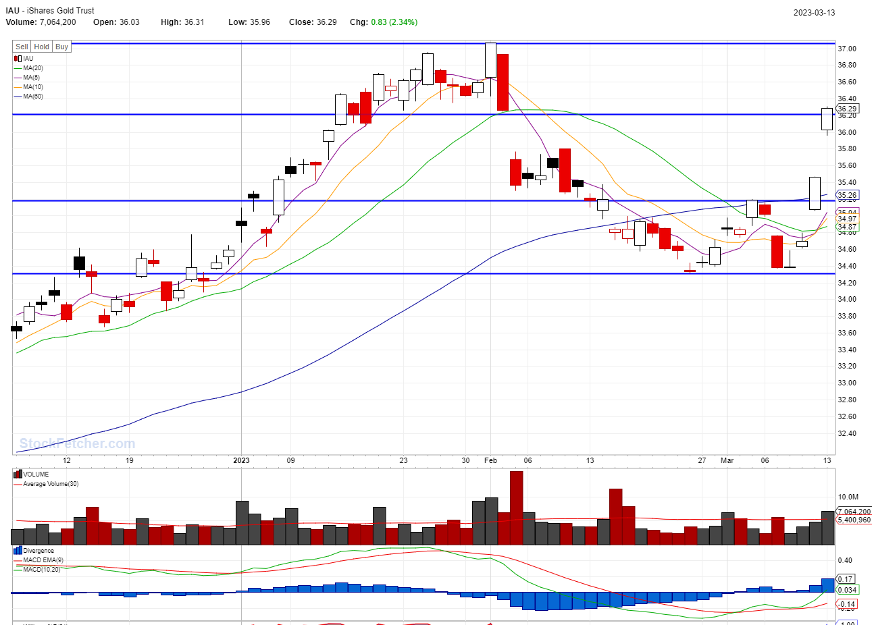Click the 10.0M volume axis label
The image size is (872, 625).
click(848, 497)
